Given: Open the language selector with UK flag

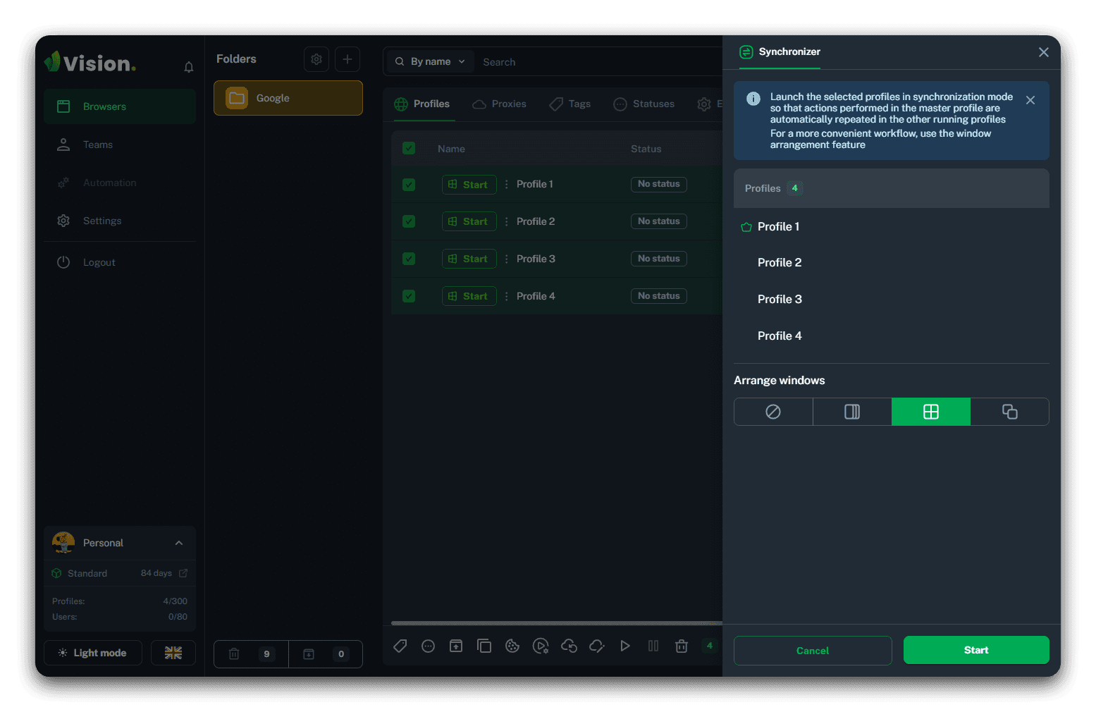Looking at the screenshot, I should (173, 653).
